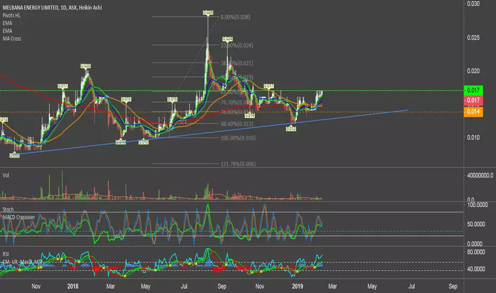The width and height of the screenshot is (496, 293).
Task: Click the red 0.017 price tag
Action: [473, 100]
